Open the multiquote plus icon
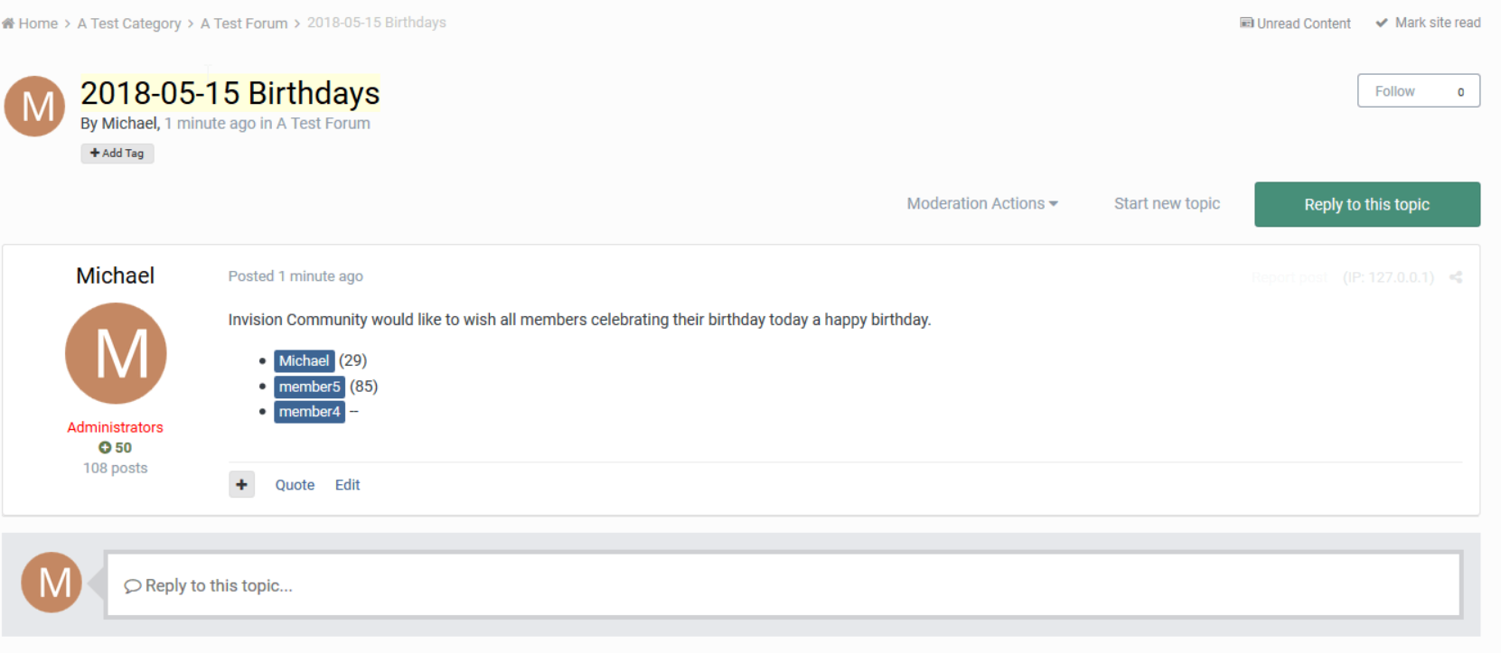Image resolution: width=1501 pixels, height=653 pixels. point(241,485)
